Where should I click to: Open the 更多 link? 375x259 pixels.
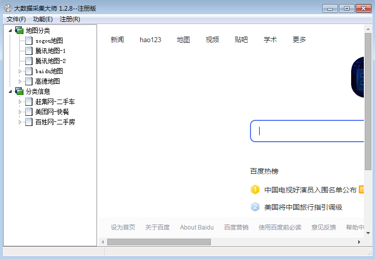point(299,40)
